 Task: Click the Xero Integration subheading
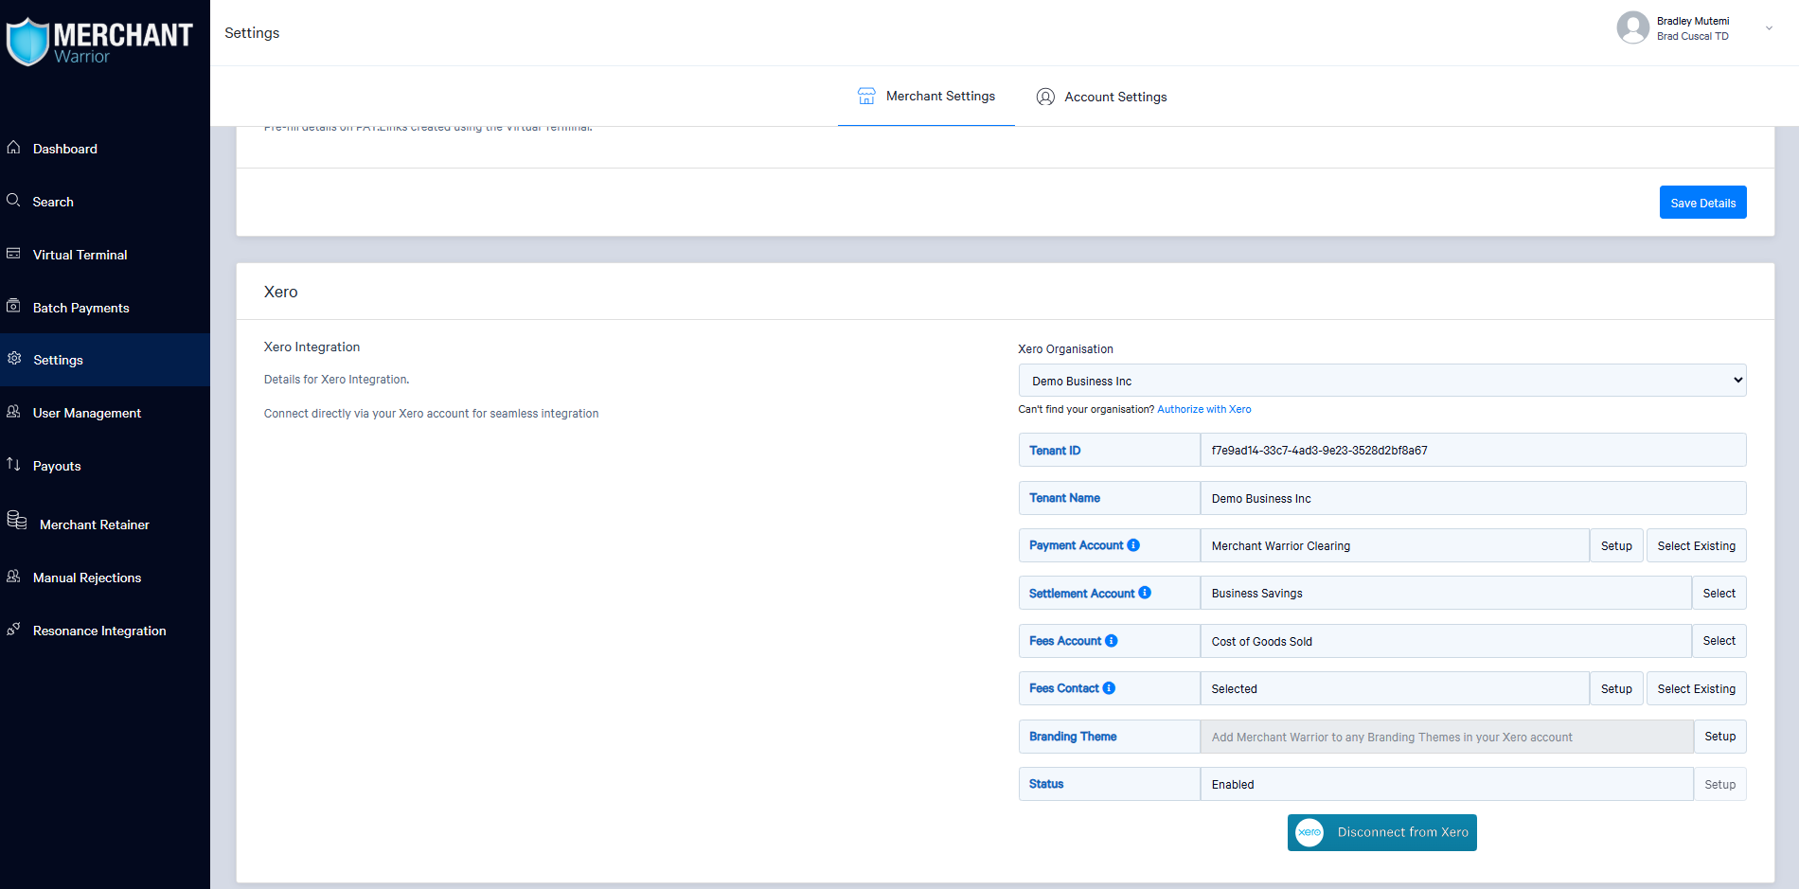coord(312,347)
